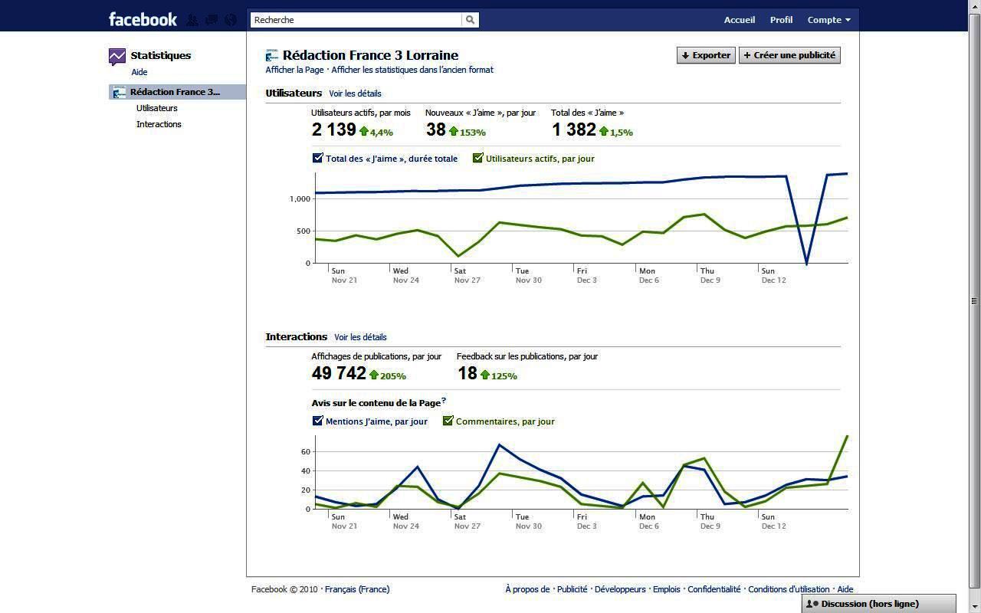Expand the Compte dropdown menu

pos(828,20)
